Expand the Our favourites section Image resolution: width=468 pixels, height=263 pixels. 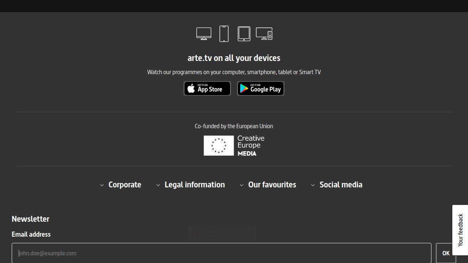point(268,185)
